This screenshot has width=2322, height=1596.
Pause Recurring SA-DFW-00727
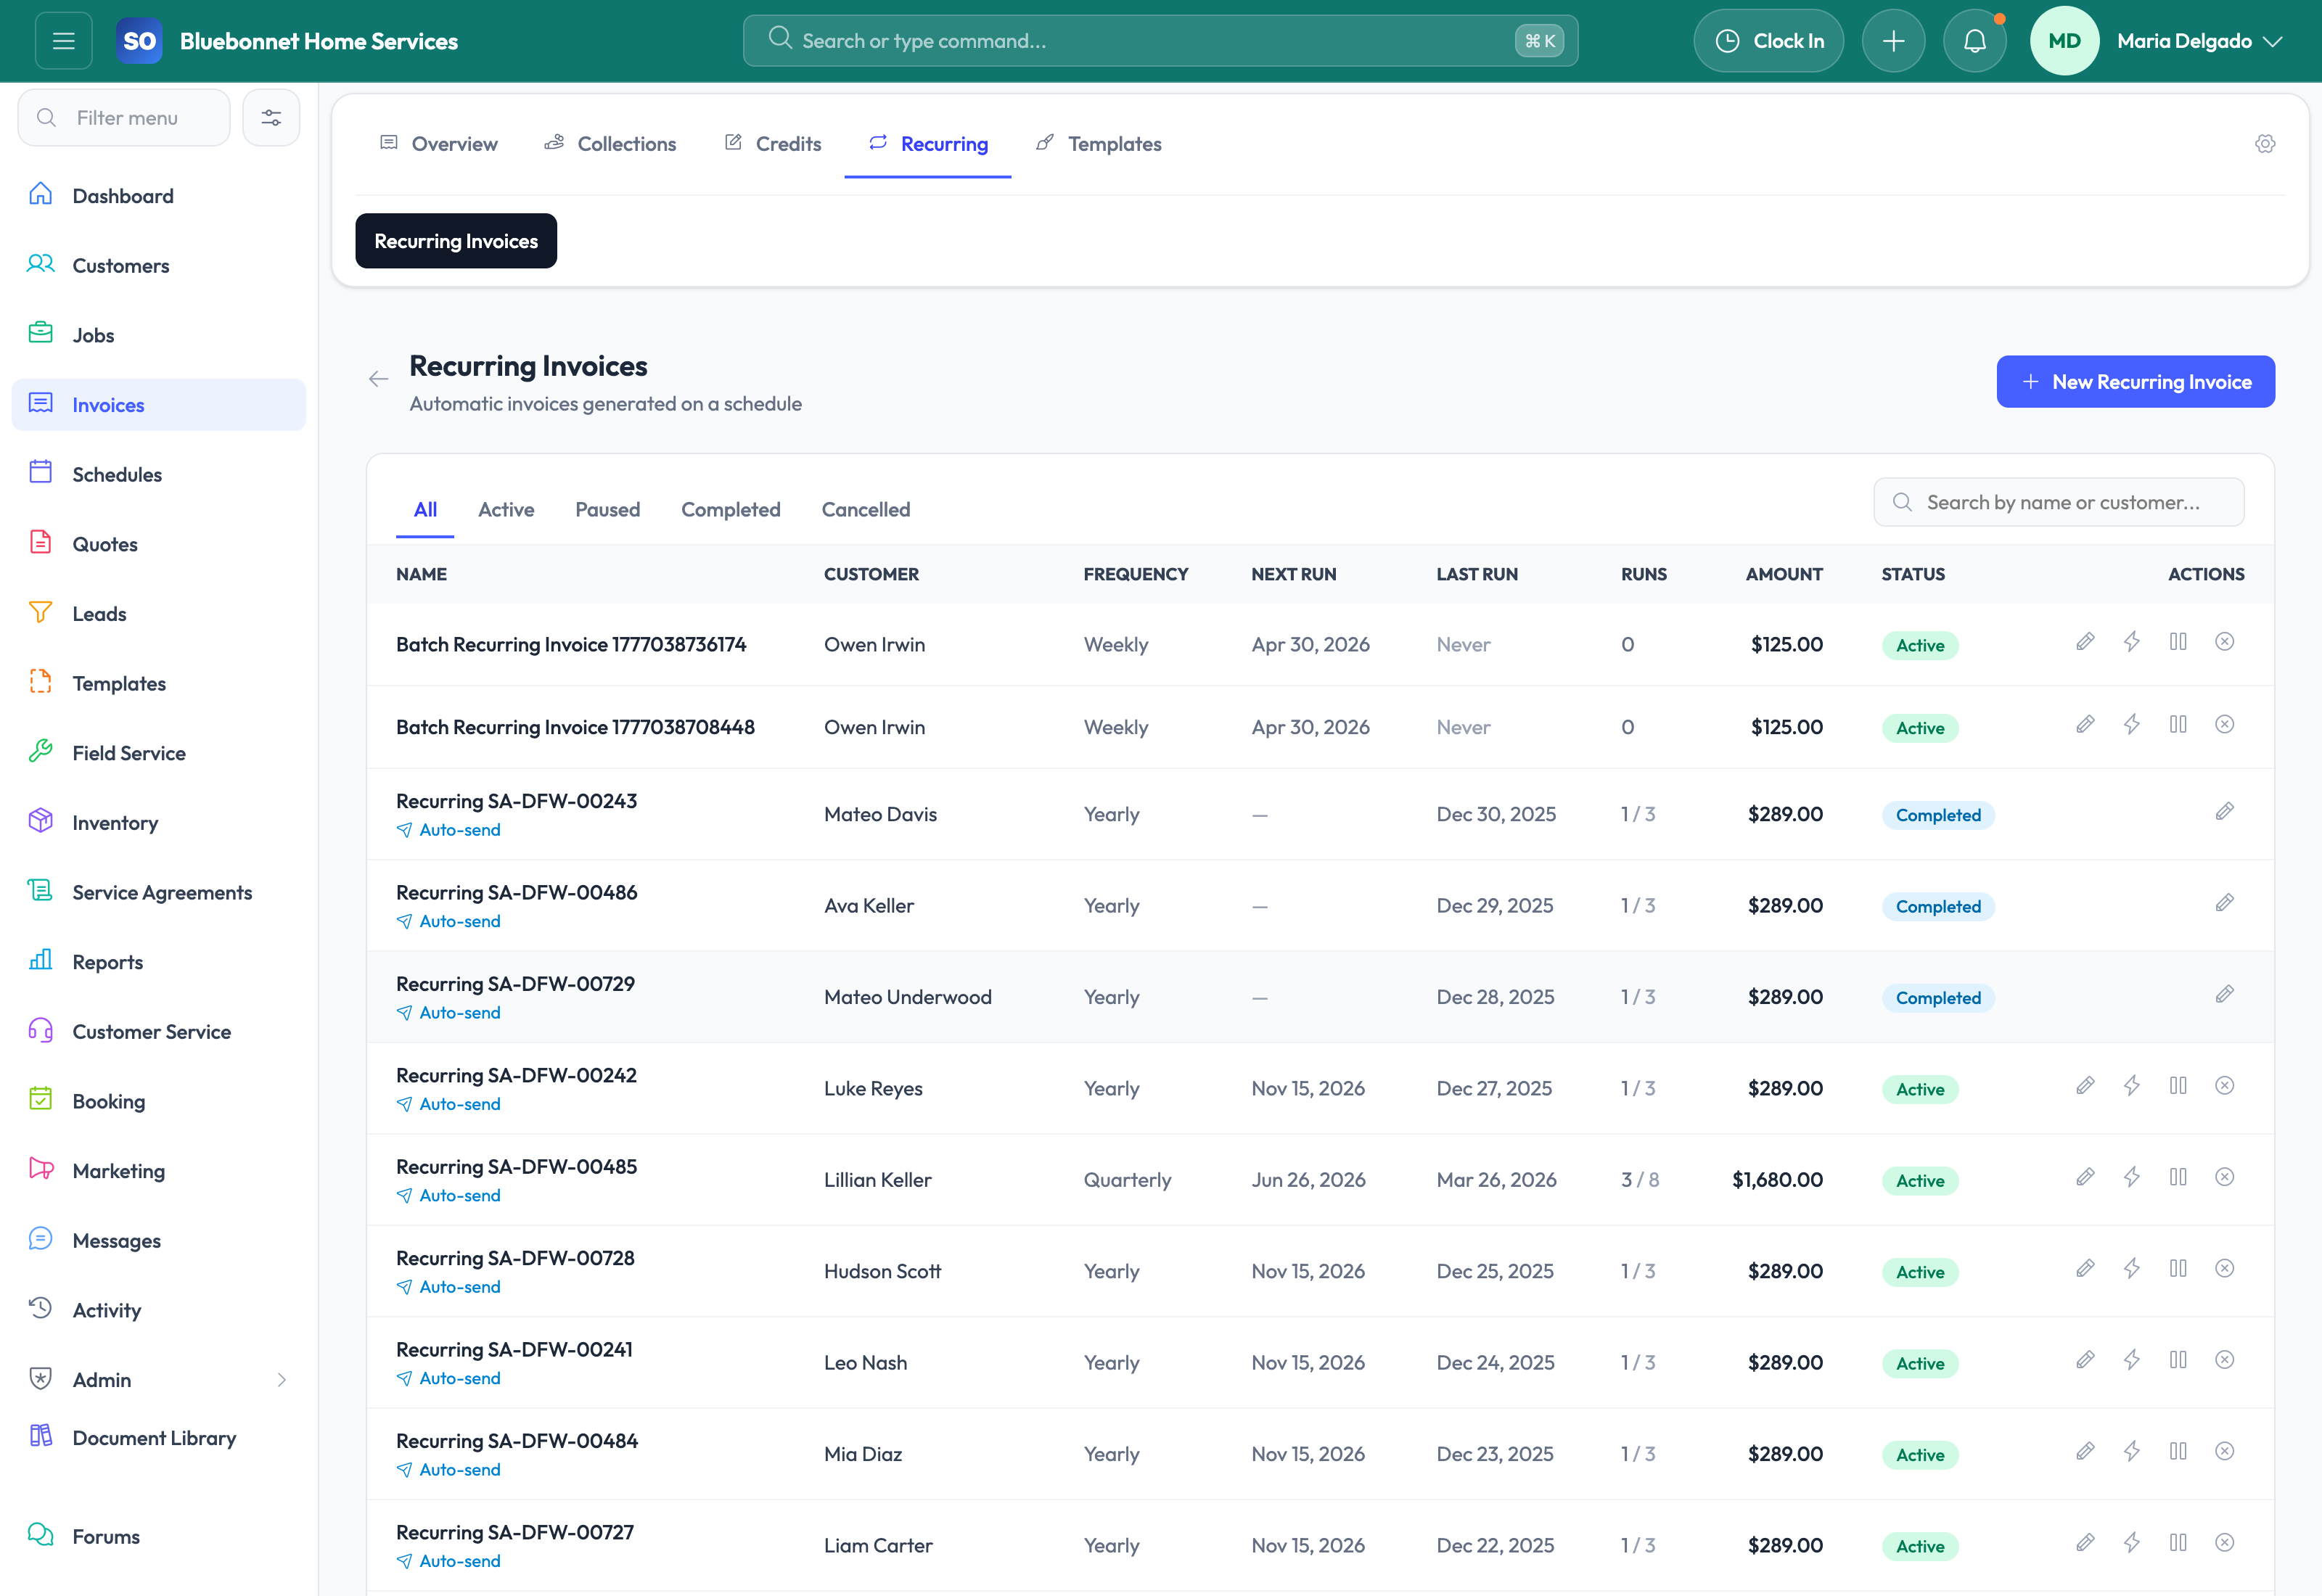[x=2178, y=1543]
